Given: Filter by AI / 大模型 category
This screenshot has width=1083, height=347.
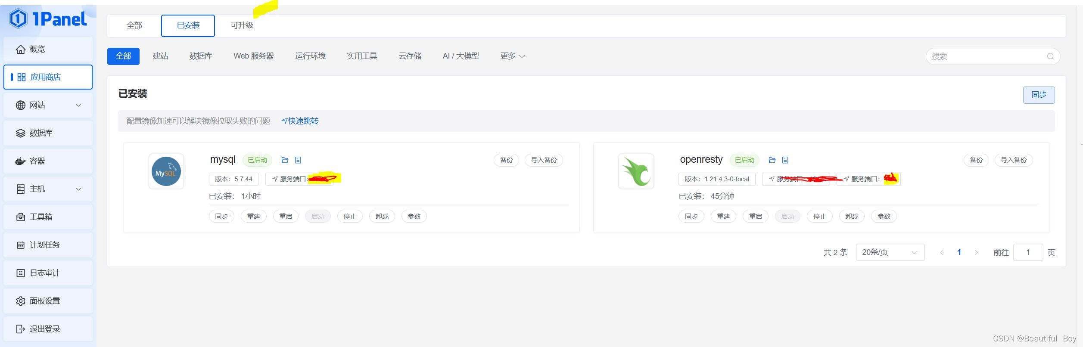Looking at the screenshot, I should 461,56.
